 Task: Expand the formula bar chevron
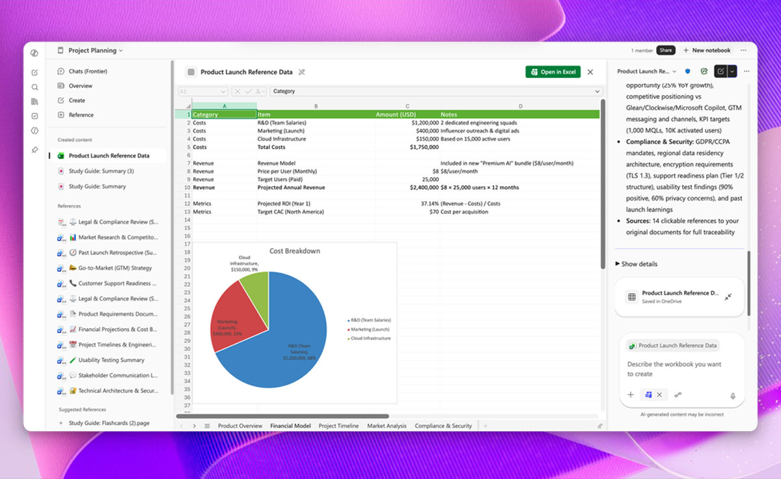pos(597,92)
